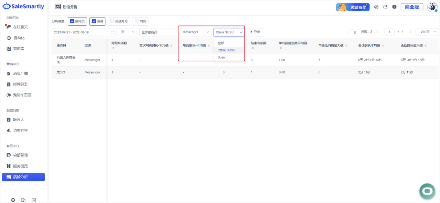
Task: Toggle the 渠道账号 dimension checkbox
Action: [112, 21]
